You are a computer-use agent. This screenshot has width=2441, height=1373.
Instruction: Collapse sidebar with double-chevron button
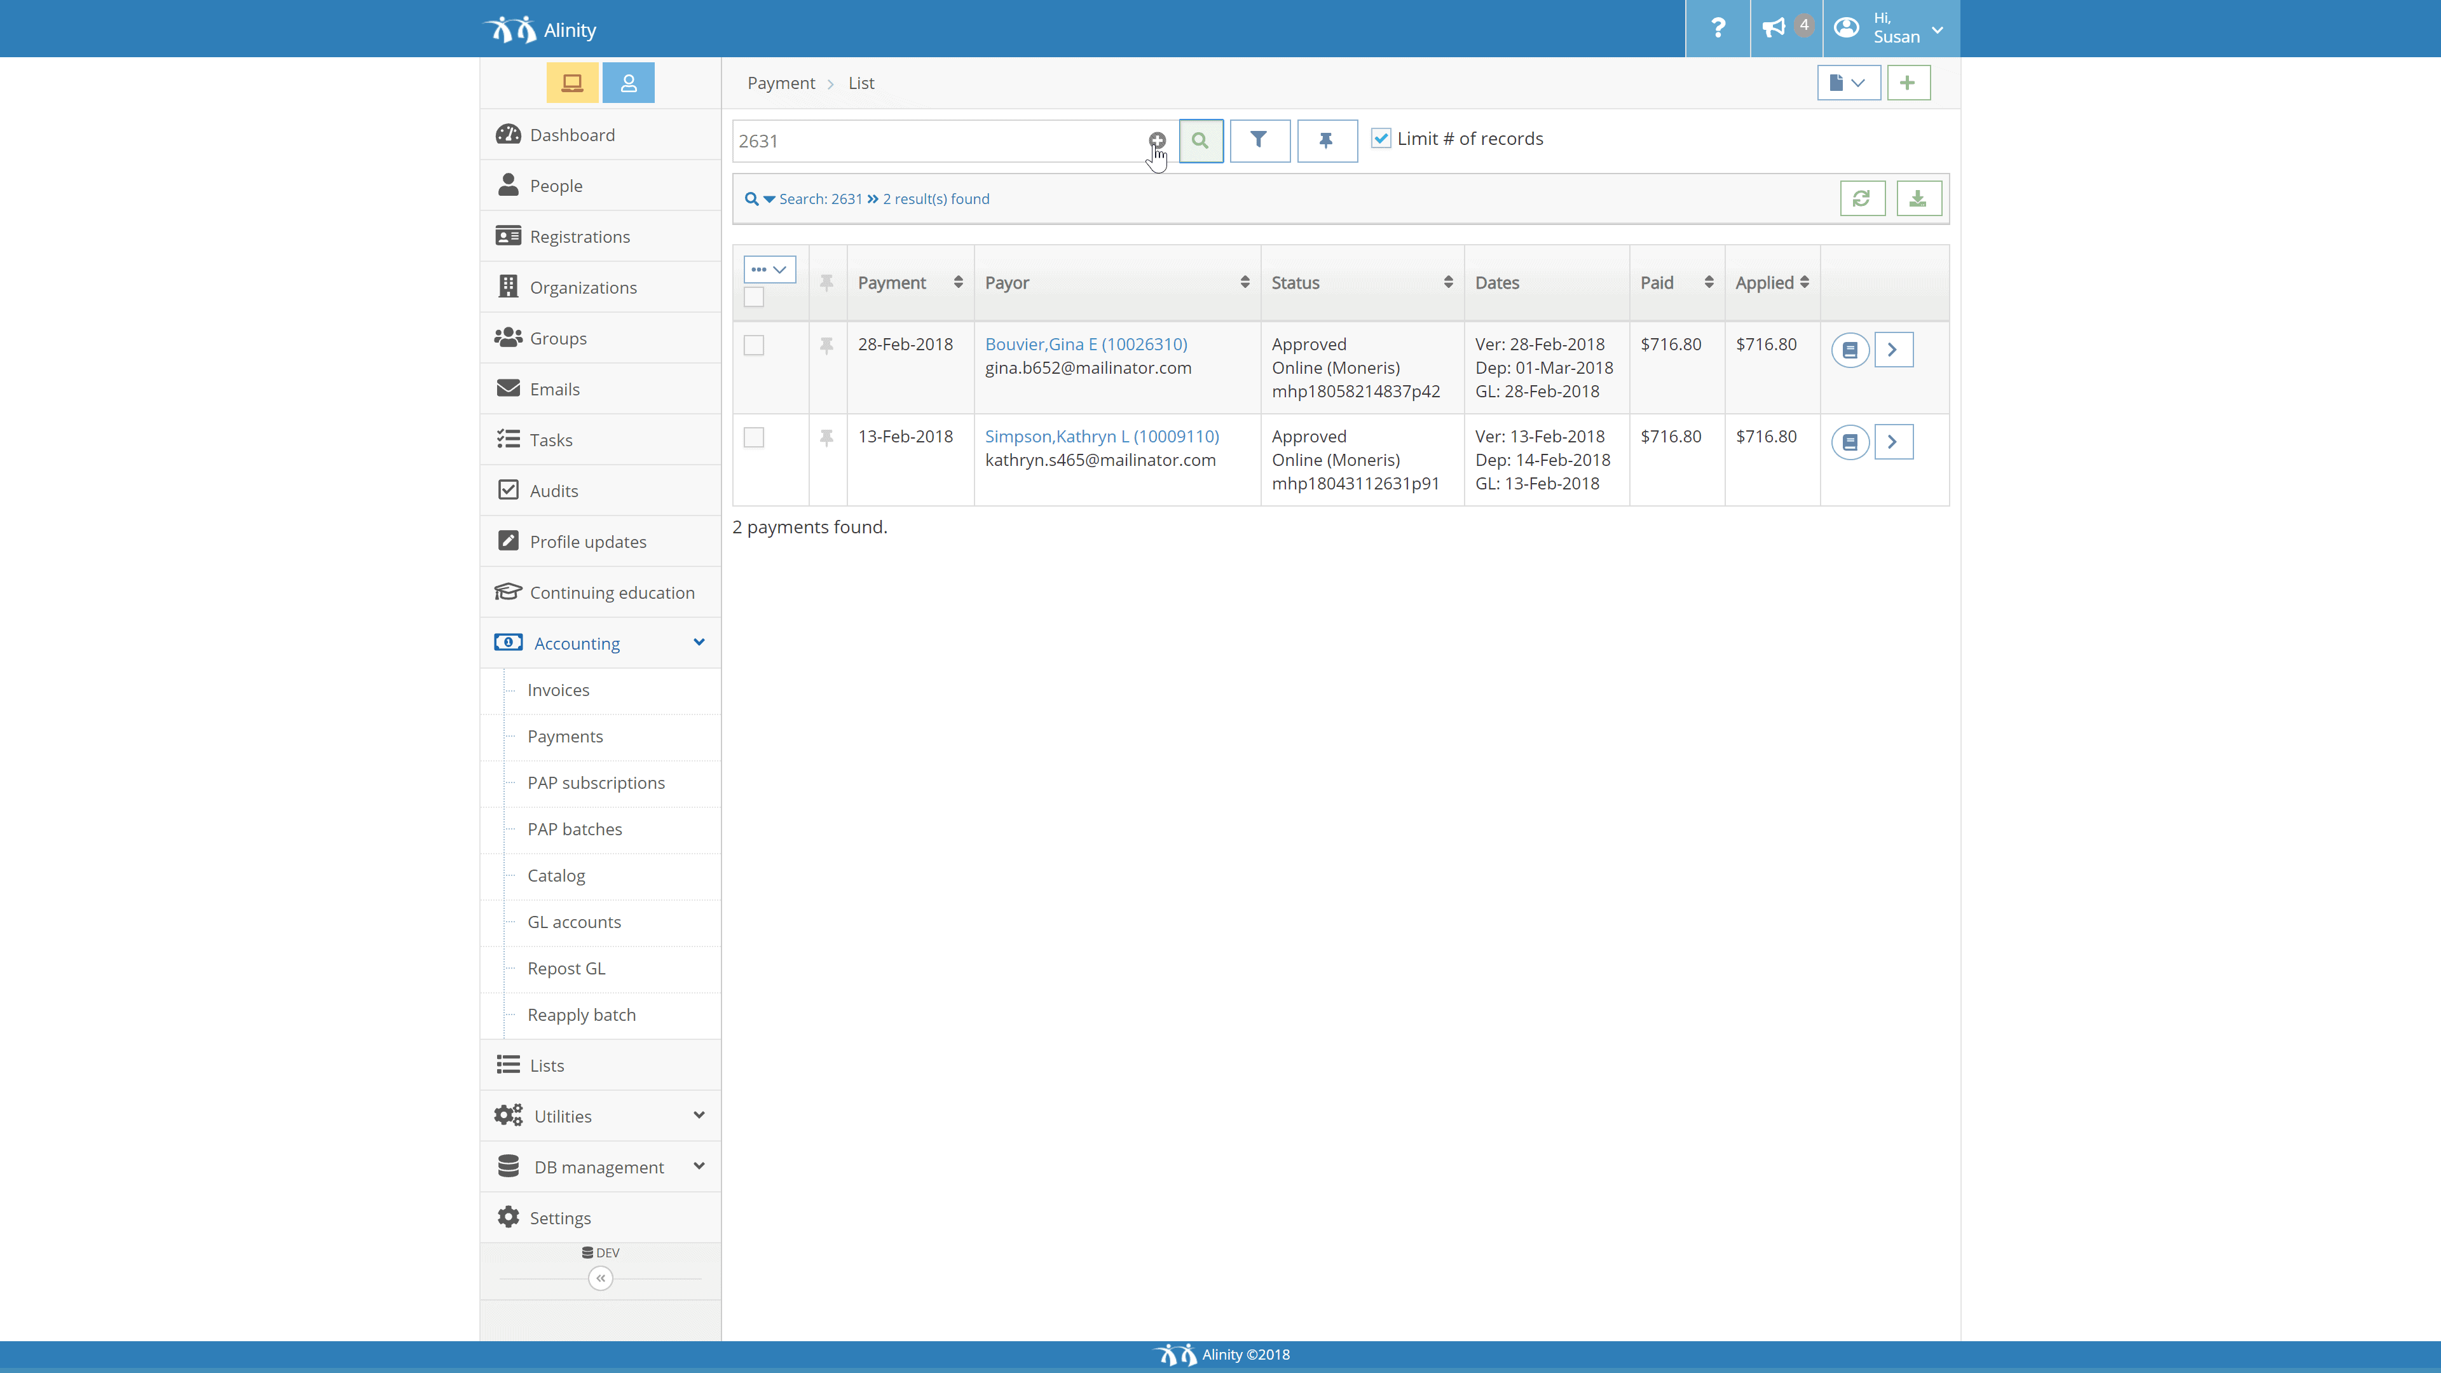pos(601,1278)
